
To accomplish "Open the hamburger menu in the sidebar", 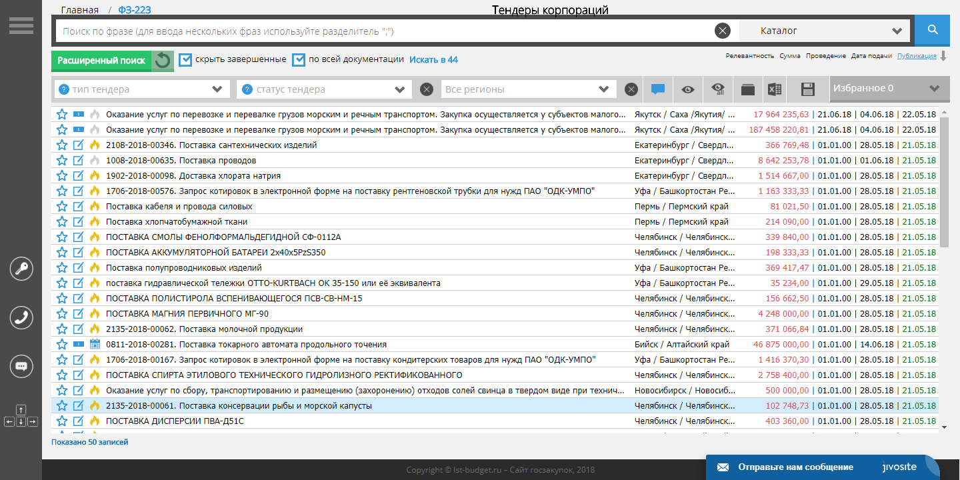I will (21, 25).
